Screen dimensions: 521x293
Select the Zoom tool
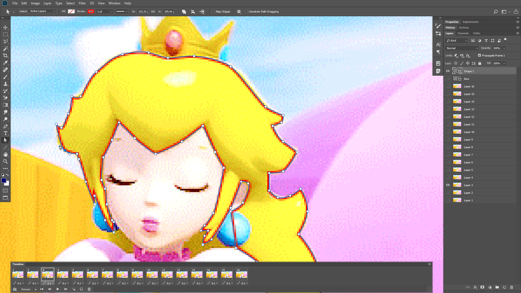(5, 161)
